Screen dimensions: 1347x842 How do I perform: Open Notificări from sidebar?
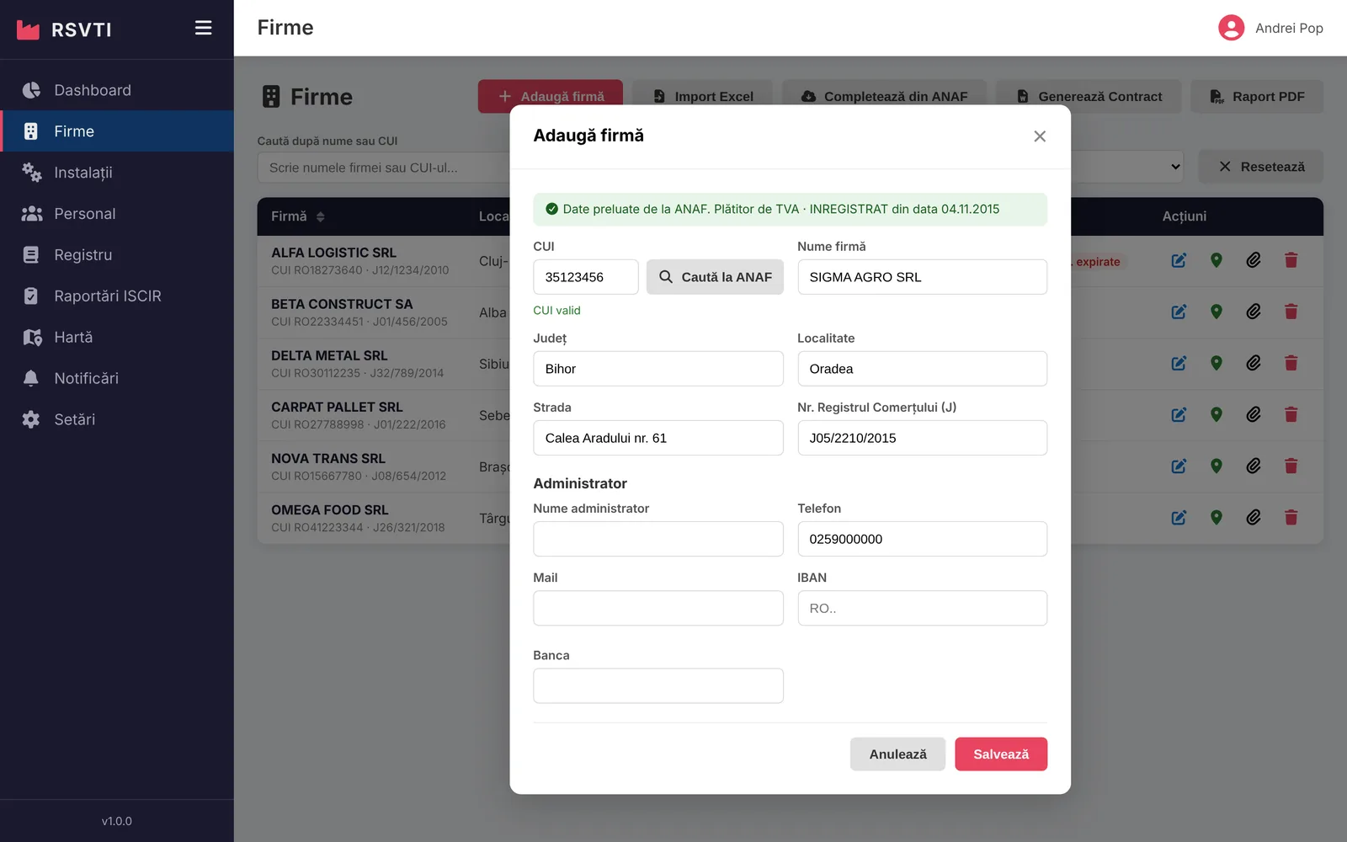117,379
